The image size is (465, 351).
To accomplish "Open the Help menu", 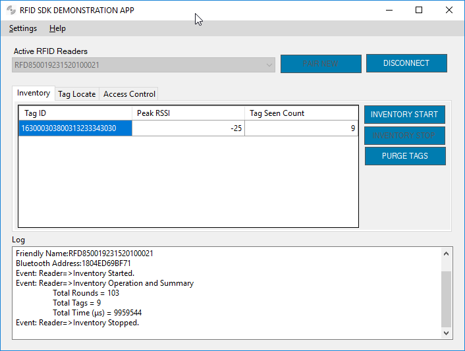I will [57, 28].
